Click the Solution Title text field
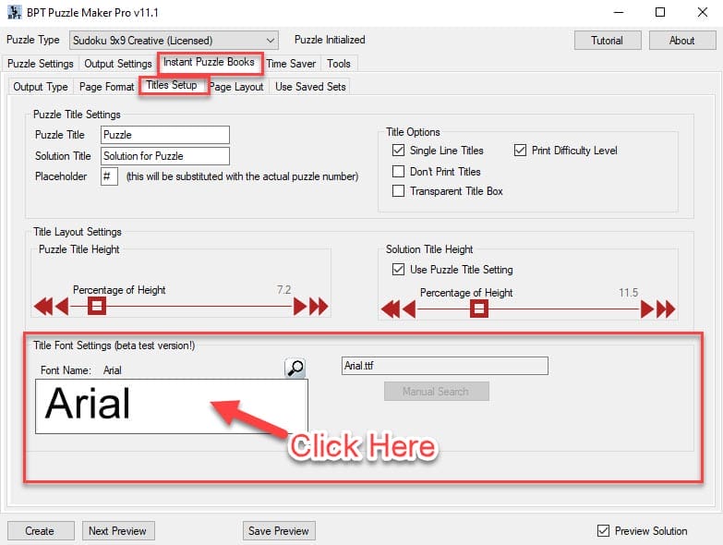723x545 pixels. 164,156
